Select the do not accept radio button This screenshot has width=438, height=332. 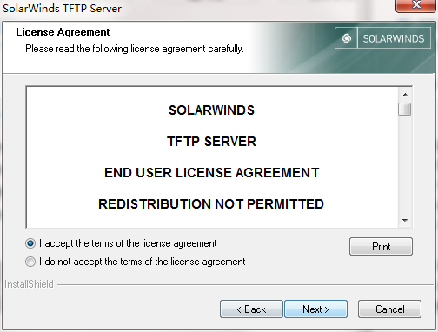tap(30, 262)
